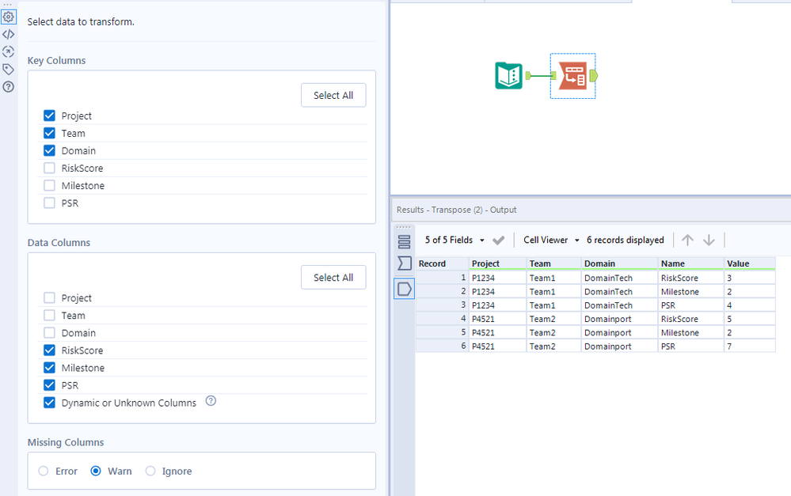Select the input anchor results icon
Viewport: 791px width, 496px height.
[x=404, y=263]
